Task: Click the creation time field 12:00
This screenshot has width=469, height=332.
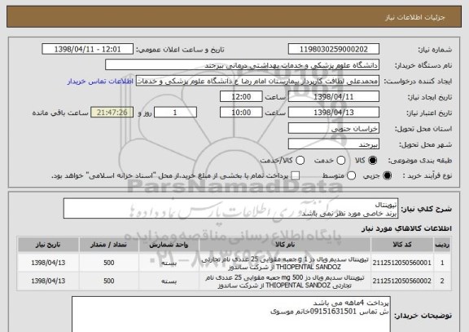Action: click(x=241, y=97)
